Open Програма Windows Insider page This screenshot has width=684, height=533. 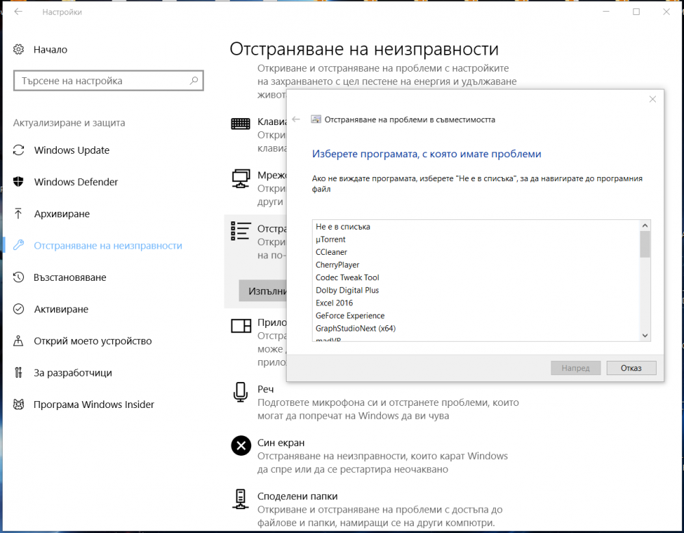pyautogui.click(x=94, y=405)
